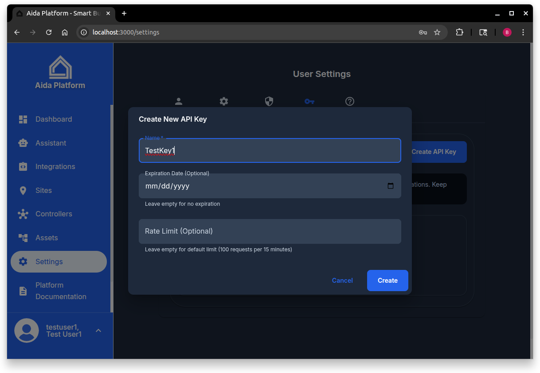Open the Profile tab in User Settings
Image resolution: width=540 pixels, height=373 pixels.
tap(179, 101)
